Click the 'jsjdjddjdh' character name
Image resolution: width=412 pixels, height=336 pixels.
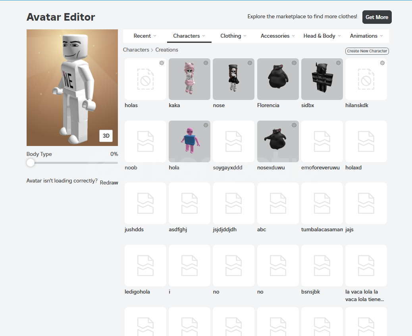225,230
